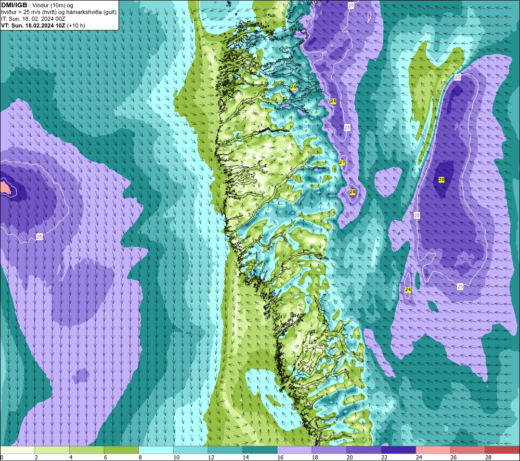
Task: Click the 24 tick label on color scale
Action: (x=419, y=457)
